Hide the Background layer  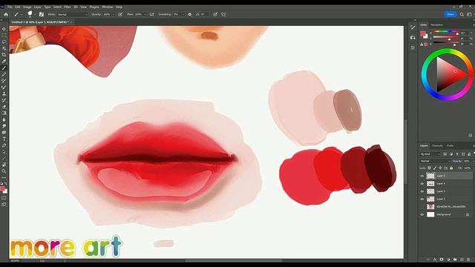(x=422, y=214)
